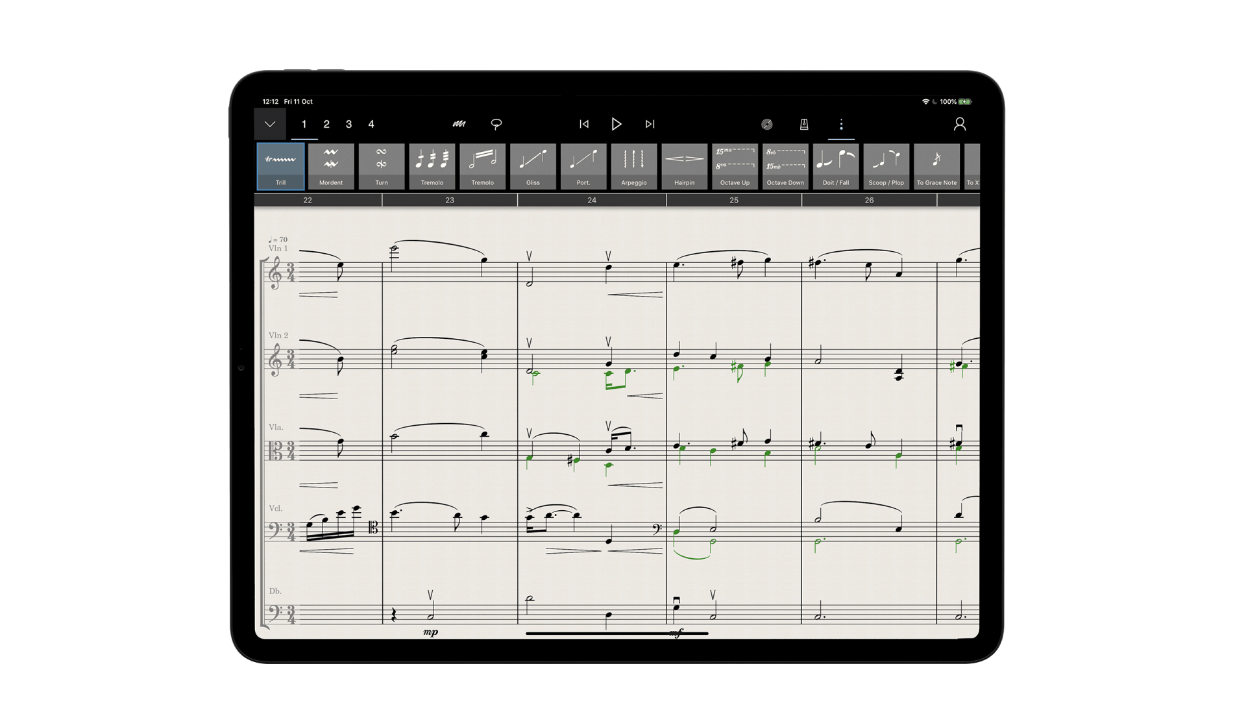Convert selection To Grace Note
This screenshot has height=701, width=1246.
point(936,166)
